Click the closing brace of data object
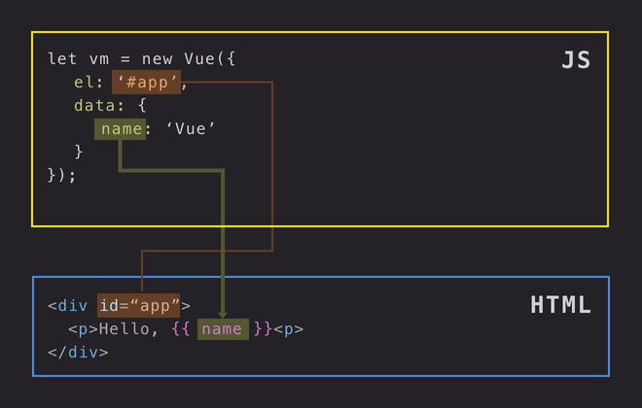The image size is (642, 408). [79, 153]
